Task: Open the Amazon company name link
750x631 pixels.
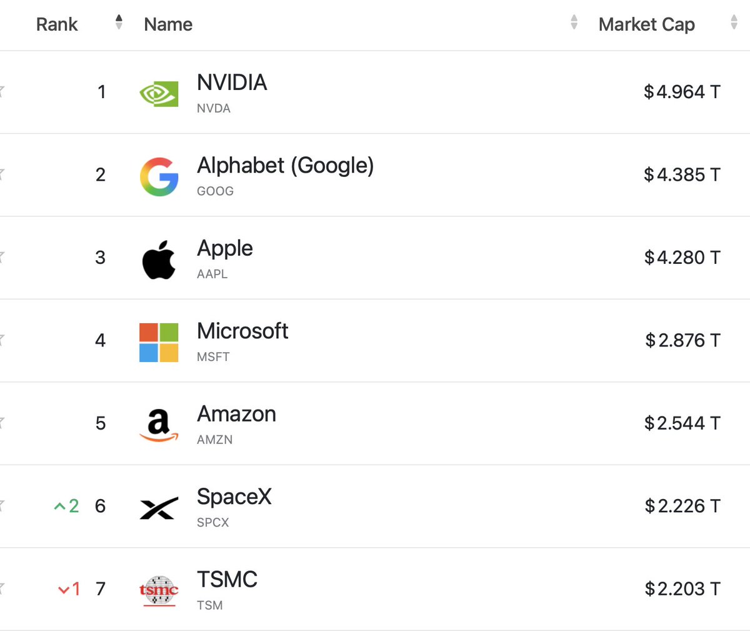Action: [236, 414]
